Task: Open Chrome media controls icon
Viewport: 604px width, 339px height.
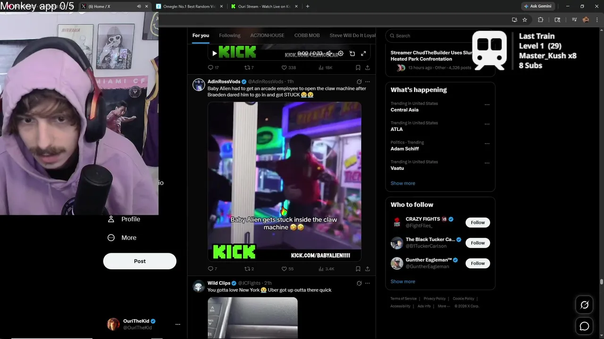Action: tap(574, 20)
